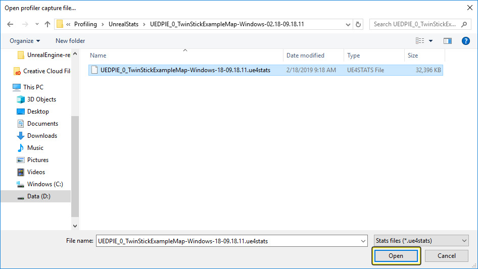Select Data (D:) drive
This screenshot has height=269, width=478.
35,196
